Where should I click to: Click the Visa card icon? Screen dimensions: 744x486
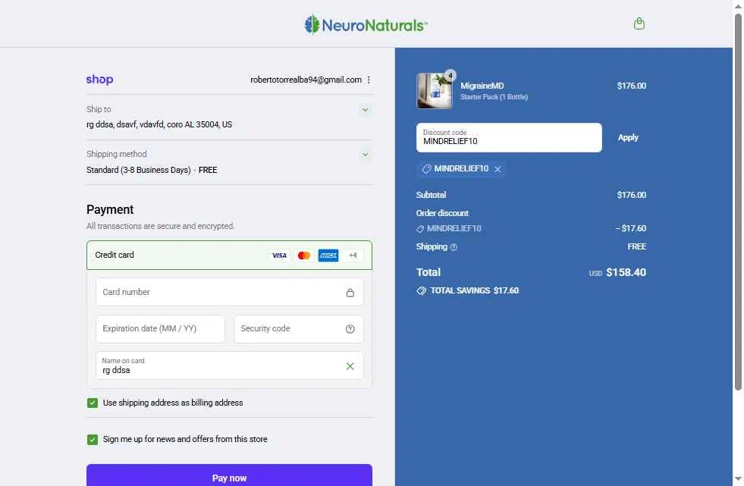(x=279, y=256)
